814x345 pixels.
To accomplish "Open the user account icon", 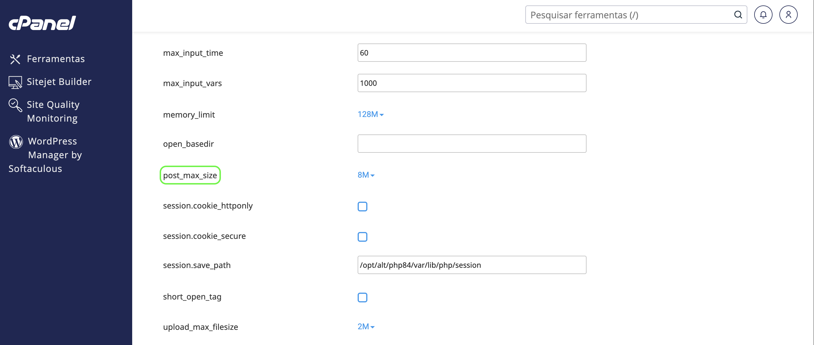I will coord(788,15).
